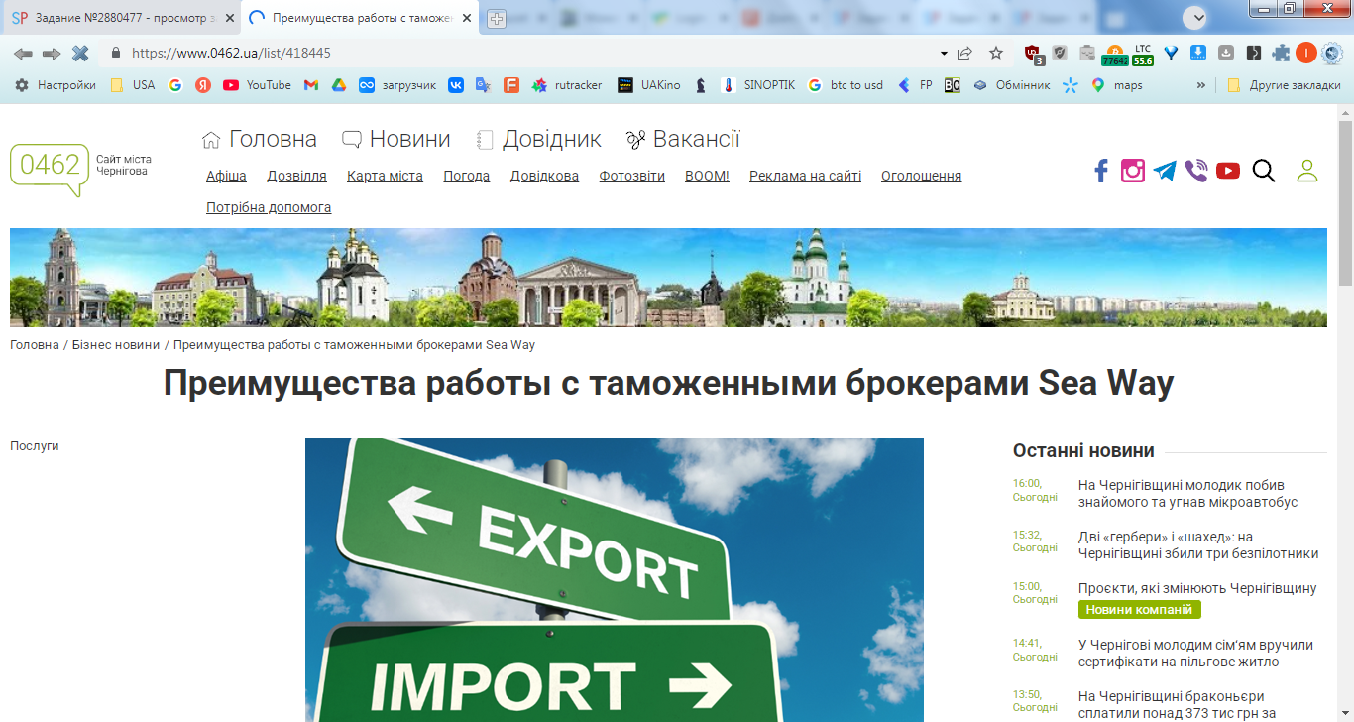Show hidden bookmarks via the chevron
This screenshot has height=722, width=1354.
point(1201,85)
